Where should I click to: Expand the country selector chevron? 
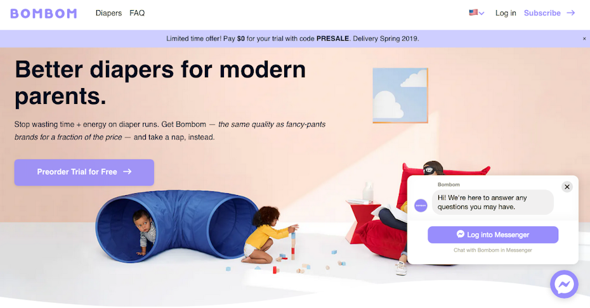click(482, 13)
